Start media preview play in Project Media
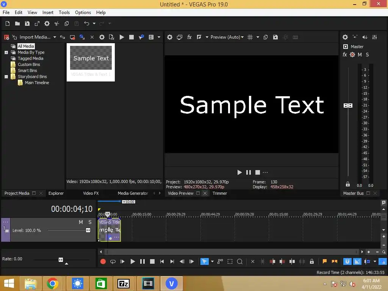 [x=122, y=37]
